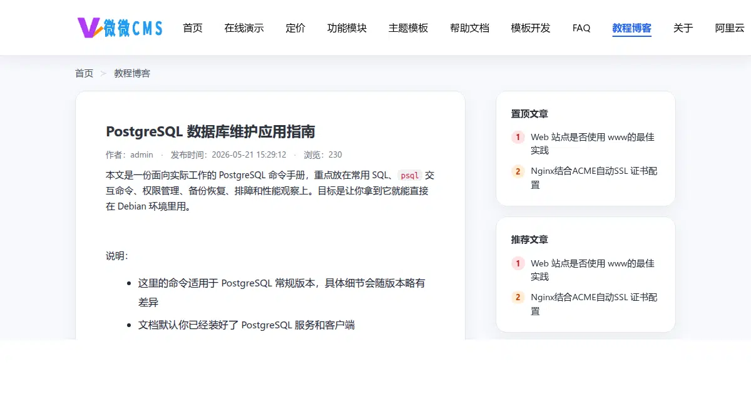751x394 pixels.
Task: Go to the 关于 page
Action: coord(683,28)
